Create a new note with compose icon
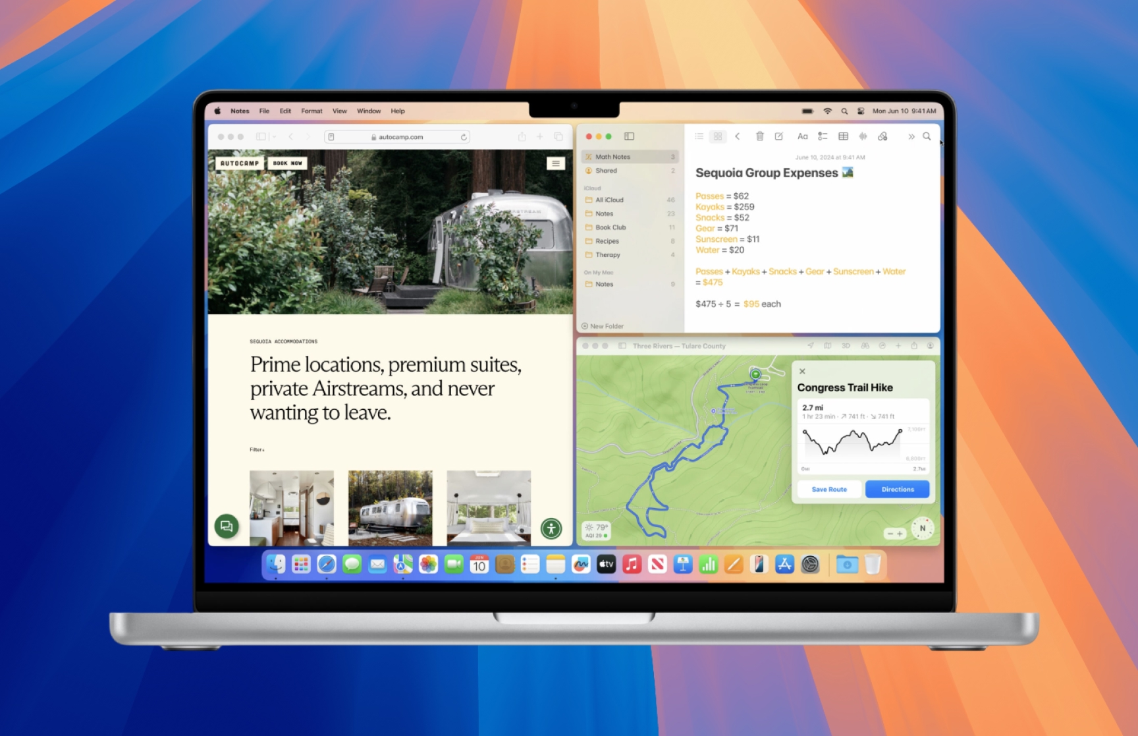The image size is (1138, 736). (779, 136)
